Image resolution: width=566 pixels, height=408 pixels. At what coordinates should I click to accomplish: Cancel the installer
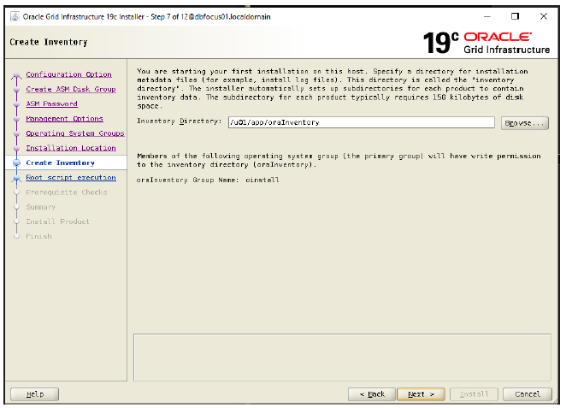click(528, 394)
